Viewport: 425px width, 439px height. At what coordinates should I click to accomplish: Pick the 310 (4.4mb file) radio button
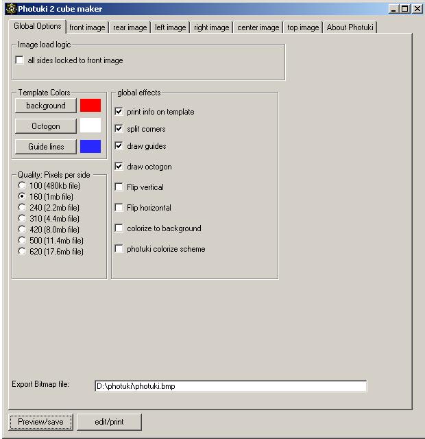pyautogui.click(x=23, y=219)
